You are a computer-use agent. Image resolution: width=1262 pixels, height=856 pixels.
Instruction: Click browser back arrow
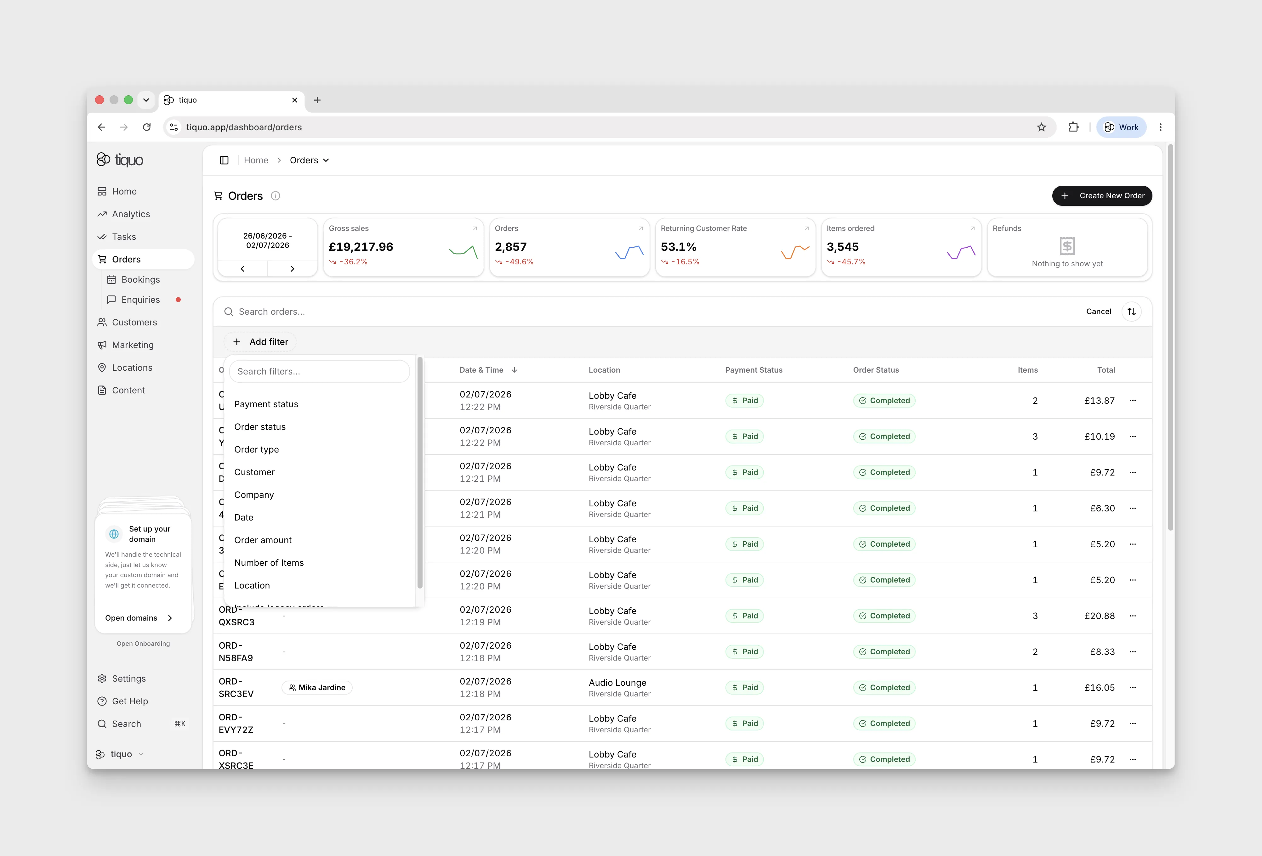click(x=102, y=127)
